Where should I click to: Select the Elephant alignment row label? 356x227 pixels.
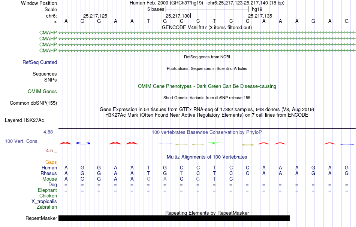(47, 190)
